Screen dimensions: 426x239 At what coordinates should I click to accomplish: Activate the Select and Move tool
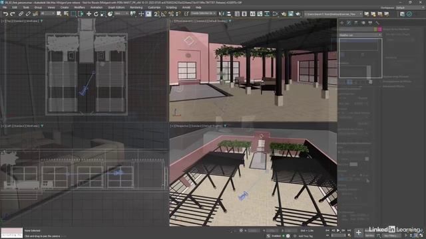coord(89,13)
